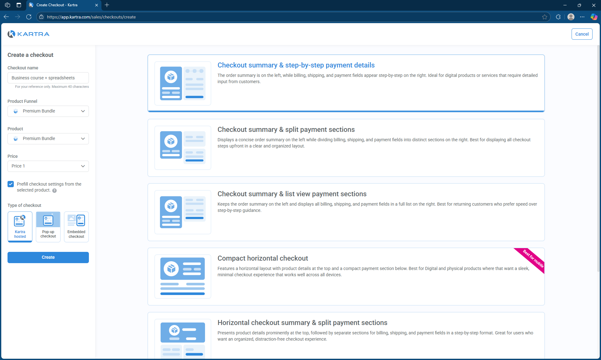Open browser extensions icon
The image size is (601, 360).
pyautogui.click(x=558, y=17)
